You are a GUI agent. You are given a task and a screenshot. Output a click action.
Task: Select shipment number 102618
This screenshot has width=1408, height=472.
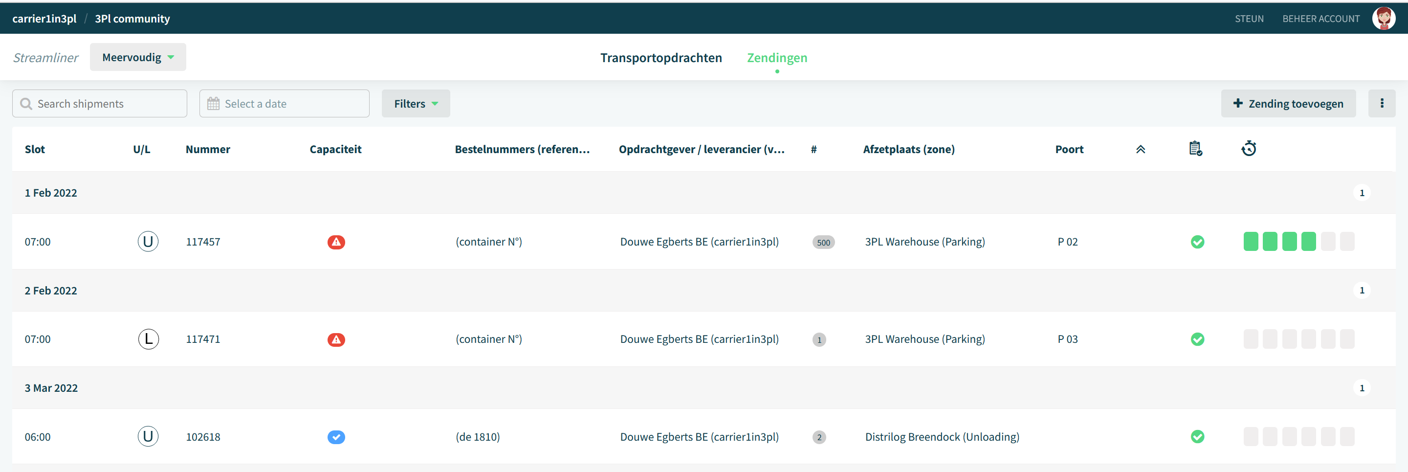click(x=203, y=437)
